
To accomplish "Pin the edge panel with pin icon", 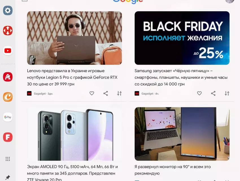I will click(8, 178).
